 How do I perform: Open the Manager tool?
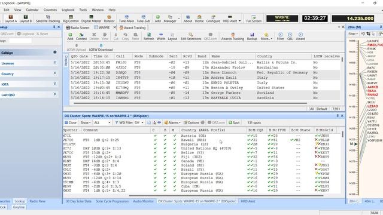pyautogui.click(x=170, y=19)
